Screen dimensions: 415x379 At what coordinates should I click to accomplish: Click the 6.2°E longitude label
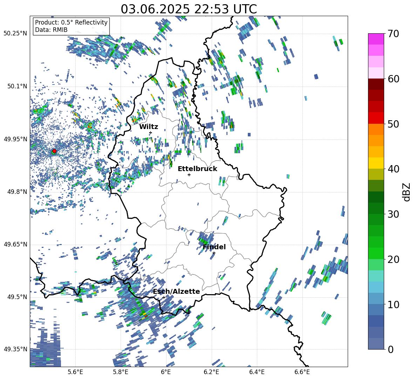pyautogui.click(x=211, y=372)
